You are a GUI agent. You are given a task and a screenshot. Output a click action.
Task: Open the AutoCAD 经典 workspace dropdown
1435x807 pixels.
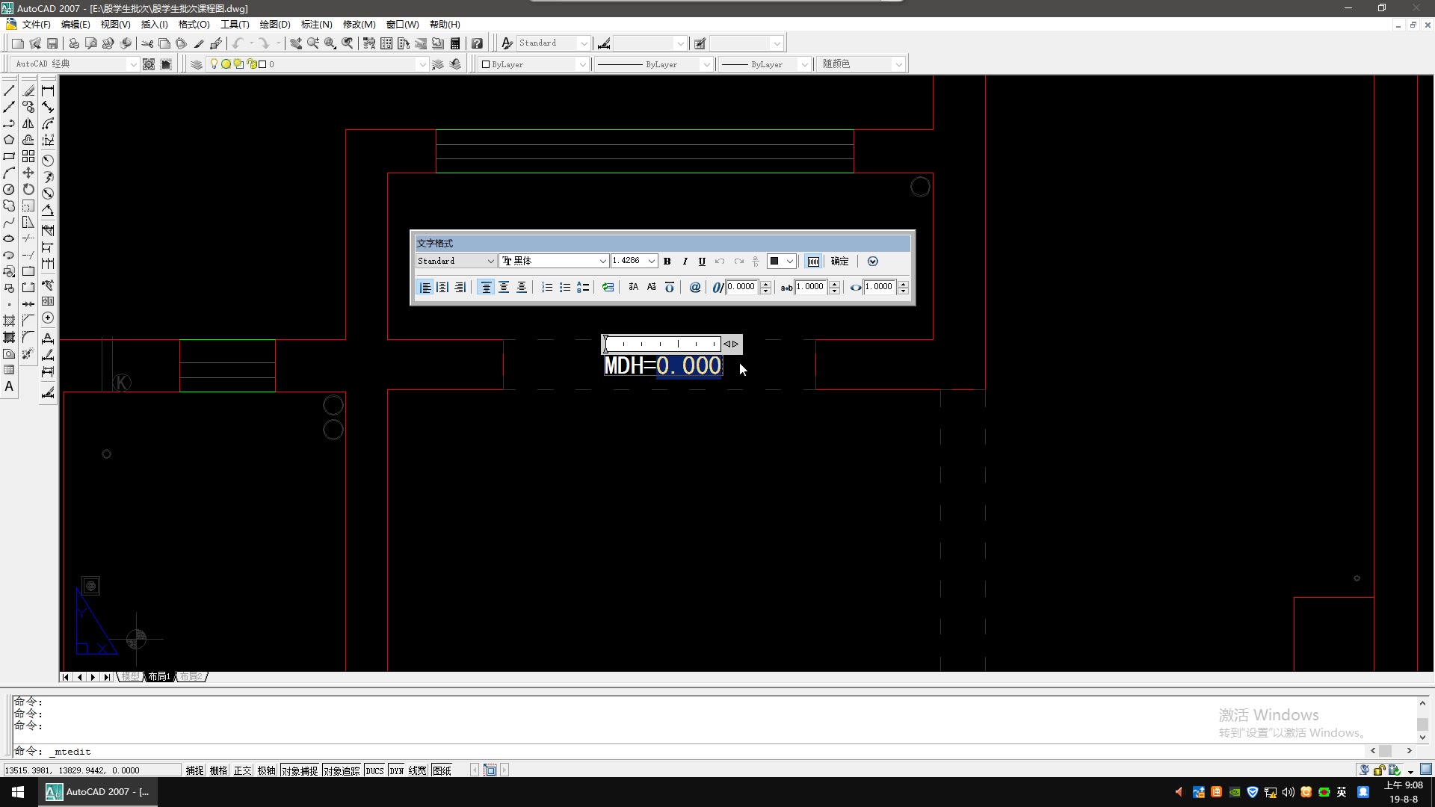[133, 64]
